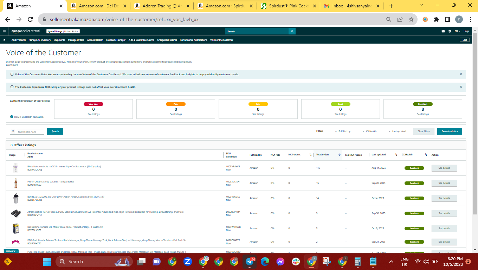Open the Learn more link
This screenshot has height=270, width=478.
click(x=12, y=65)
